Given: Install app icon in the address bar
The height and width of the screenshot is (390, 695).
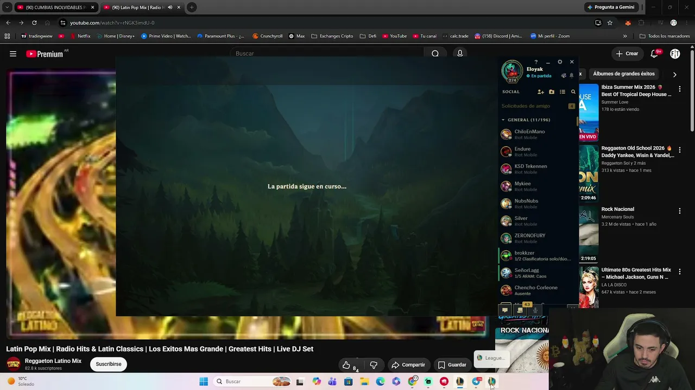Looking at the screenshot, I should pyautogui.click(x=598, y=23).
